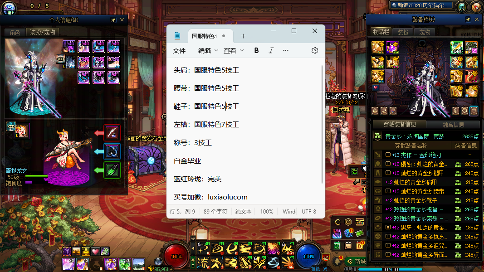This screenshot has height=272, width=484.
Task: Select the 菩提龙女 pet portrait icon
Action: pos(21,130)
